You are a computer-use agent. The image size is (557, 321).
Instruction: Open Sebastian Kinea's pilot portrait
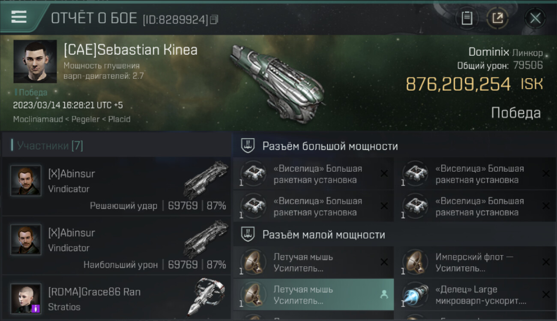(x=35, y=61)
